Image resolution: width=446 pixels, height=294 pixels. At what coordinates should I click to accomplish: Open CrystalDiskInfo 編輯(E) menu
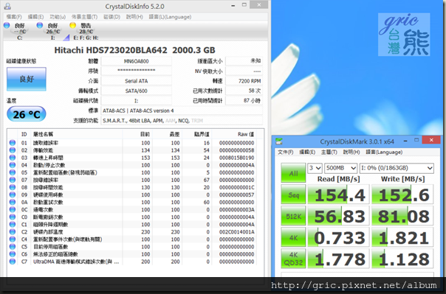35,17
